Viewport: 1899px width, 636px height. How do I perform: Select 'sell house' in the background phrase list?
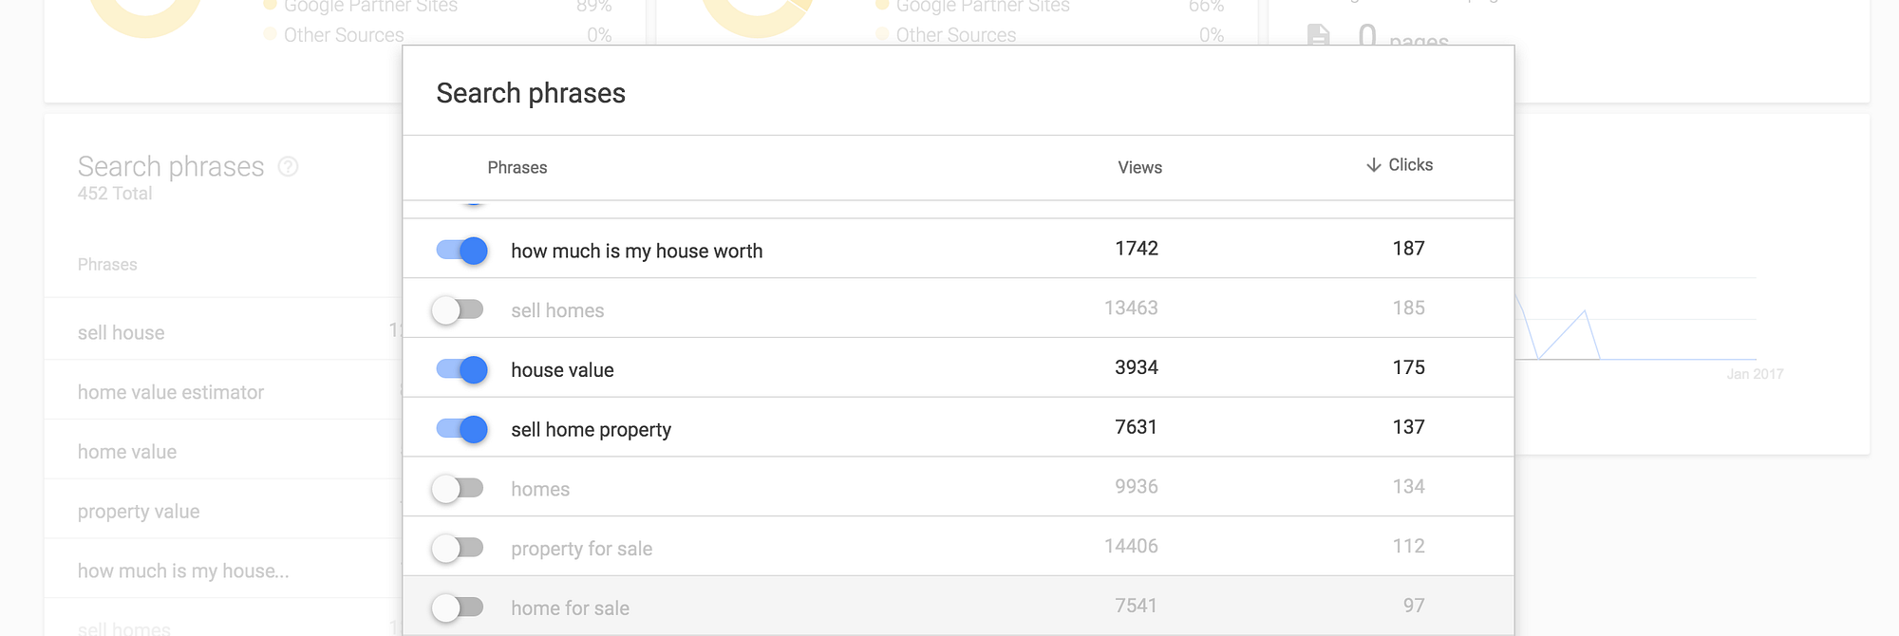point(122,333)
